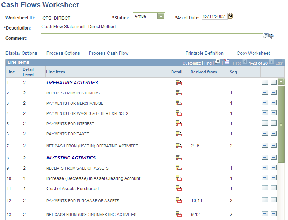Open detail for INVESTING ACTIVITIES line

(178, 158)
